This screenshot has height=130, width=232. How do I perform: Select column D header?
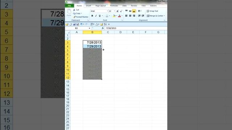[120, 32]
